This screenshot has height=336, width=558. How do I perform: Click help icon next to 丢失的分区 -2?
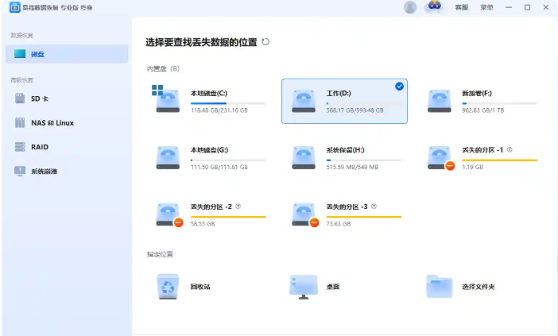pyautogui.click(x=238, y=207)
